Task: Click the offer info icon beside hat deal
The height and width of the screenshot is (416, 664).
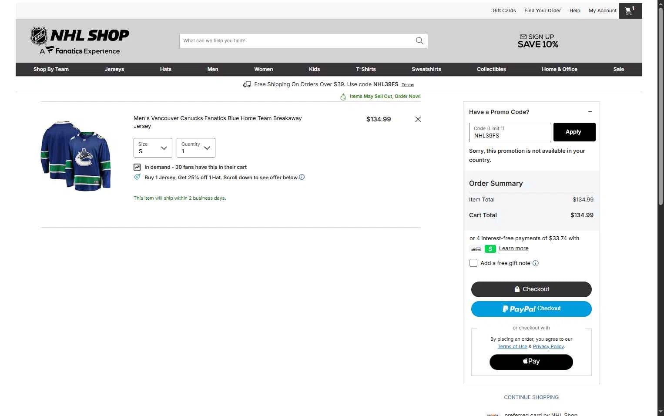Action: (302, 177)
